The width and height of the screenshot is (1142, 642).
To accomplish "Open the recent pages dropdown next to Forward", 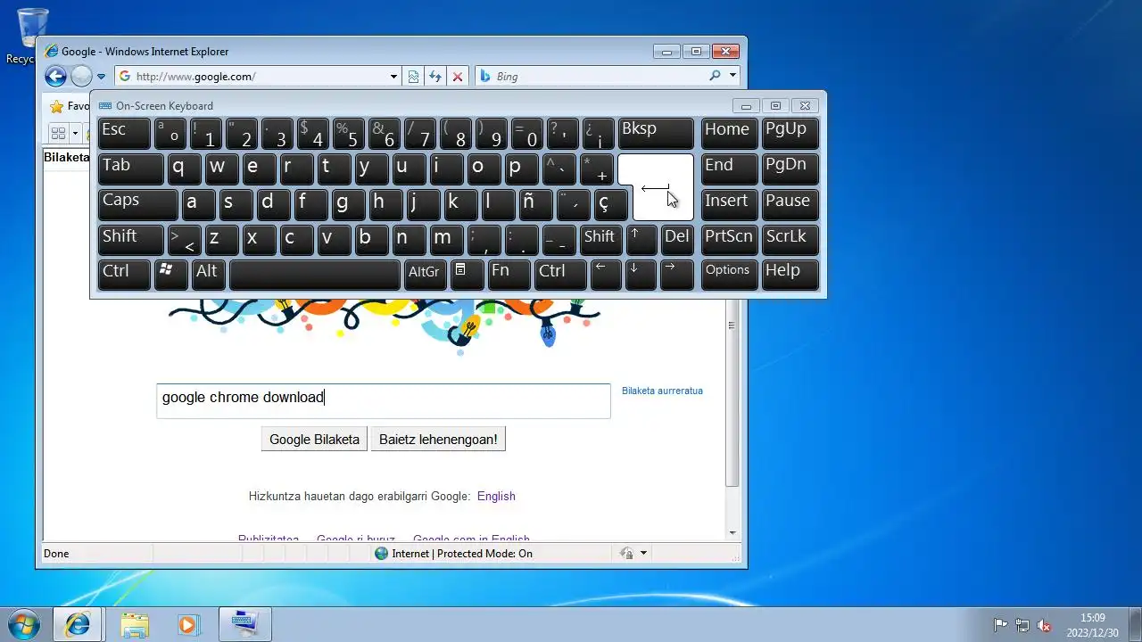I will tap(101, 77).
